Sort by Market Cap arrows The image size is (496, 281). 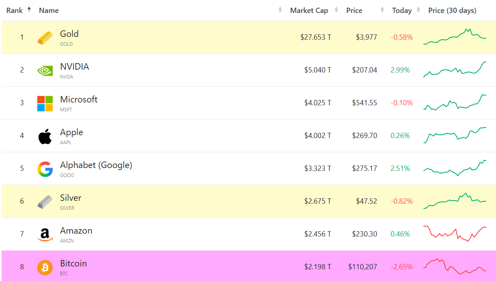click(x=337, y=10)
